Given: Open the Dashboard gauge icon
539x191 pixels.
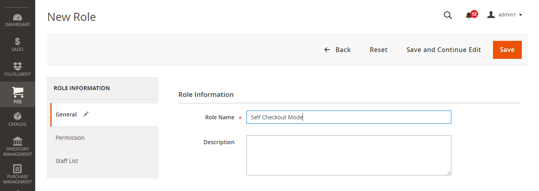Looking at the screenshot, I should 17,18.
